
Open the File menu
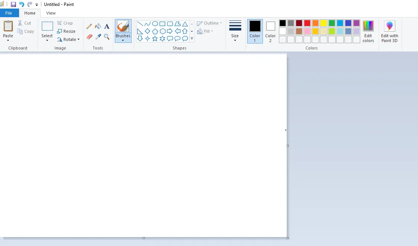point(9,13)
